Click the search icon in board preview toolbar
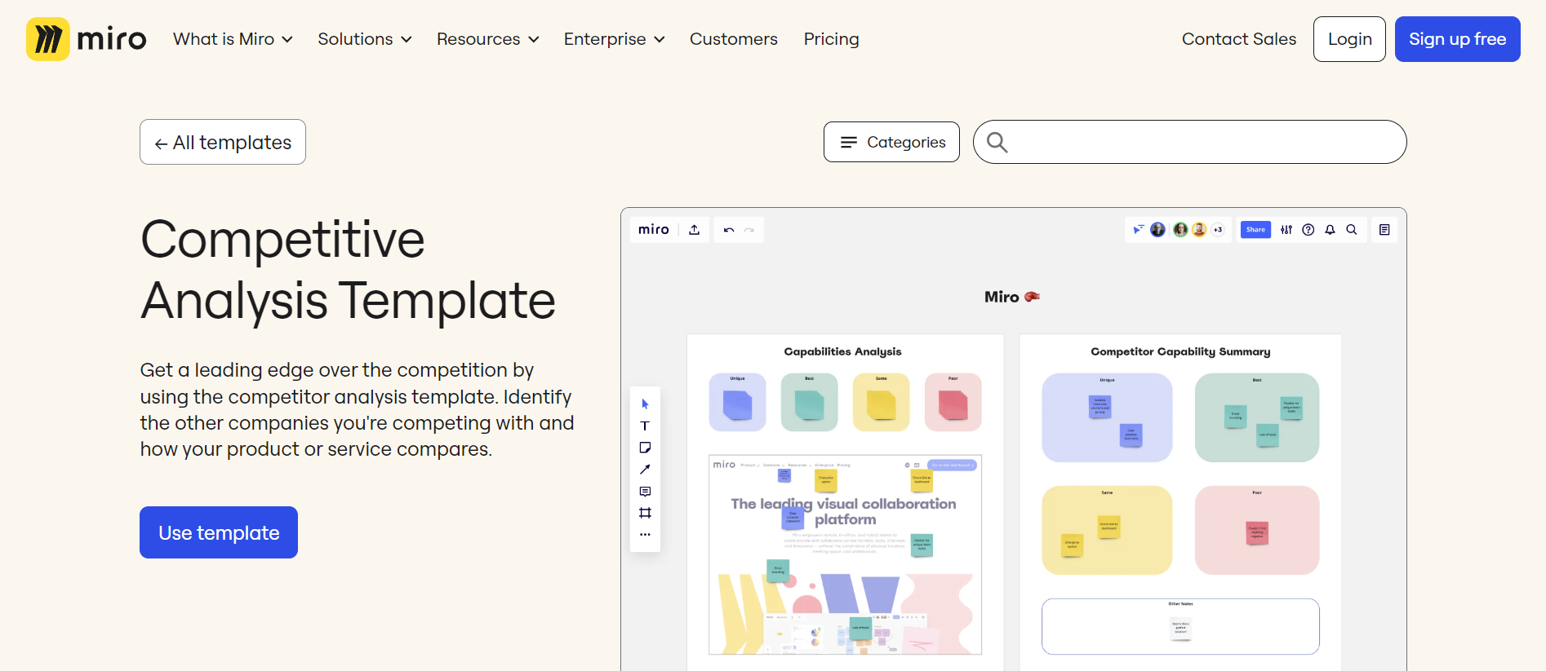 [1352, 230]
